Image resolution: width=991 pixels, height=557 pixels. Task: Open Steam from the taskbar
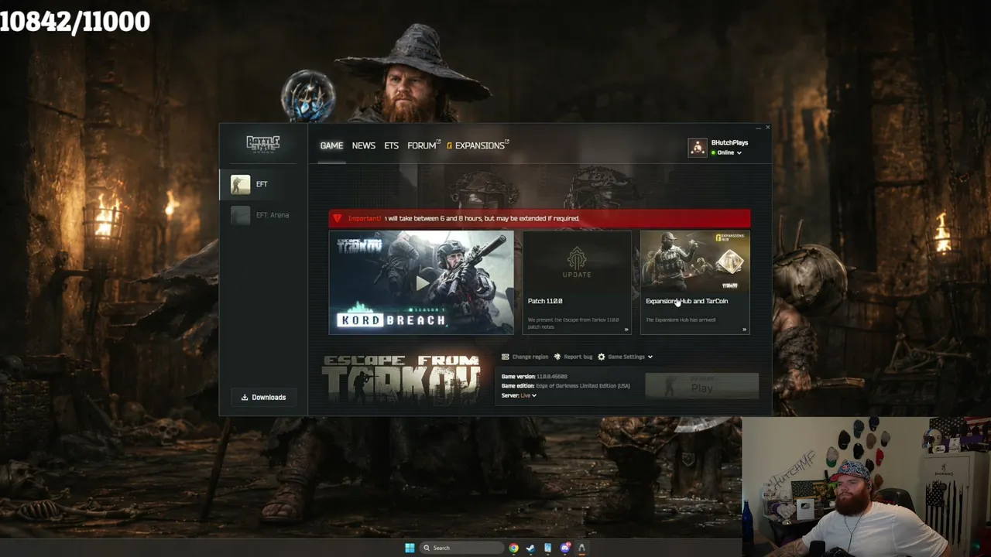point(530,548)
